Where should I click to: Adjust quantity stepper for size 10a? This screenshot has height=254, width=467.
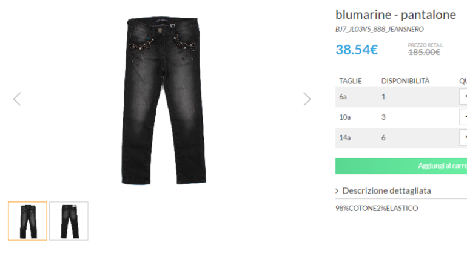(x=463, y=117)
